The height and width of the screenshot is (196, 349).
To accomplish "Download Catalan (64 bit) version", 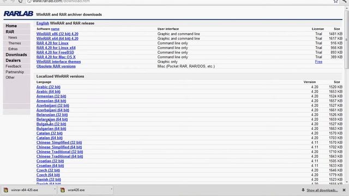I will pyautogui.click(x=50, y=138).
